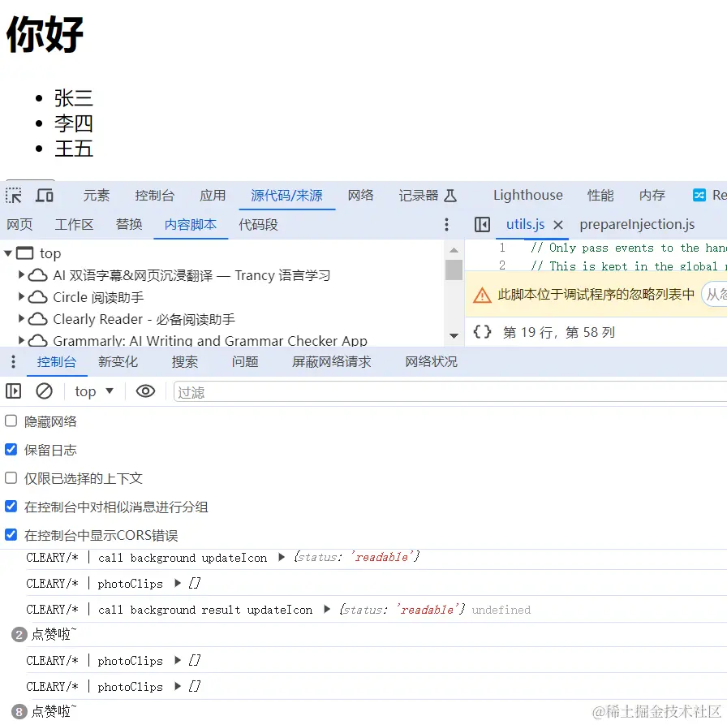Image resolution: width=727 pixels, height=725 pixels.
Task: Toggle the navigator sidebar icon beside utils.js
Action: pos(482,225)
